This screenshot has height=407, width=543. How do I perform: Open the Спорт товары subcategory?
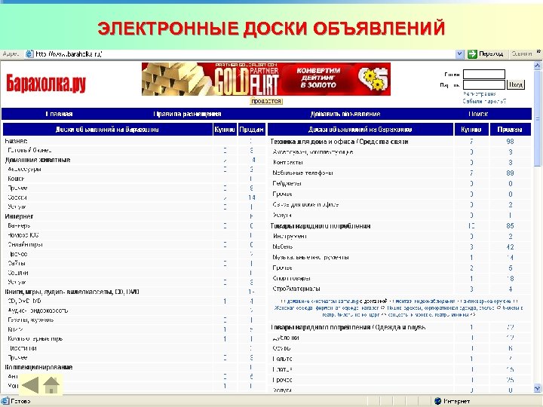[291, 278]
